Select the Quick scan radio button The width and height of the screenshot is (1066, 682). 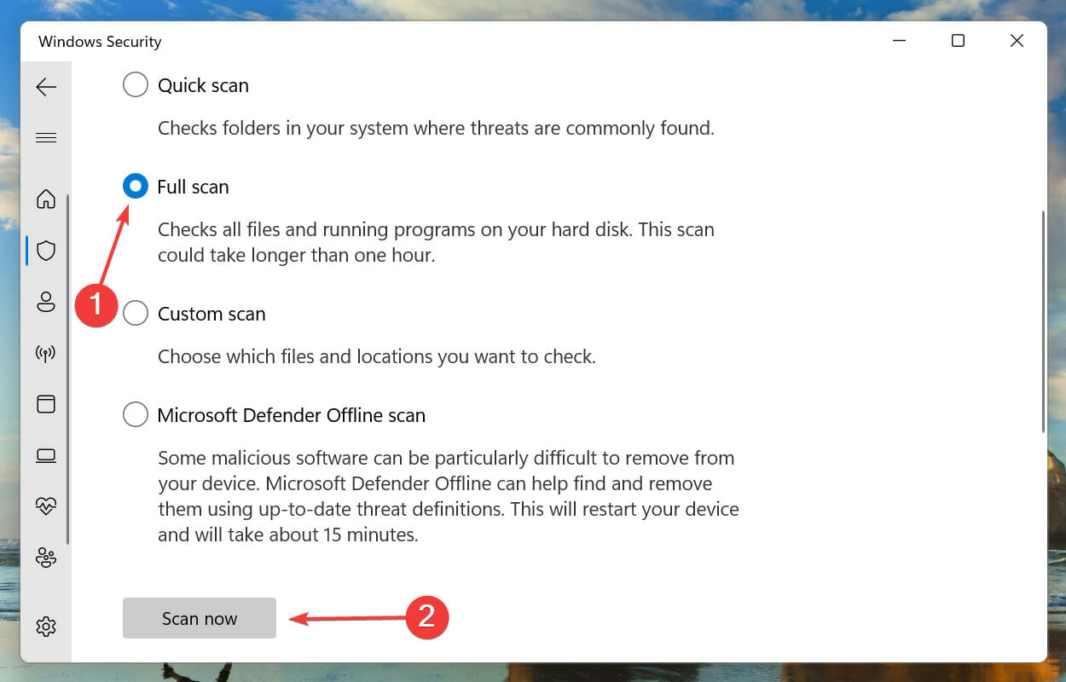pos(136,85)
